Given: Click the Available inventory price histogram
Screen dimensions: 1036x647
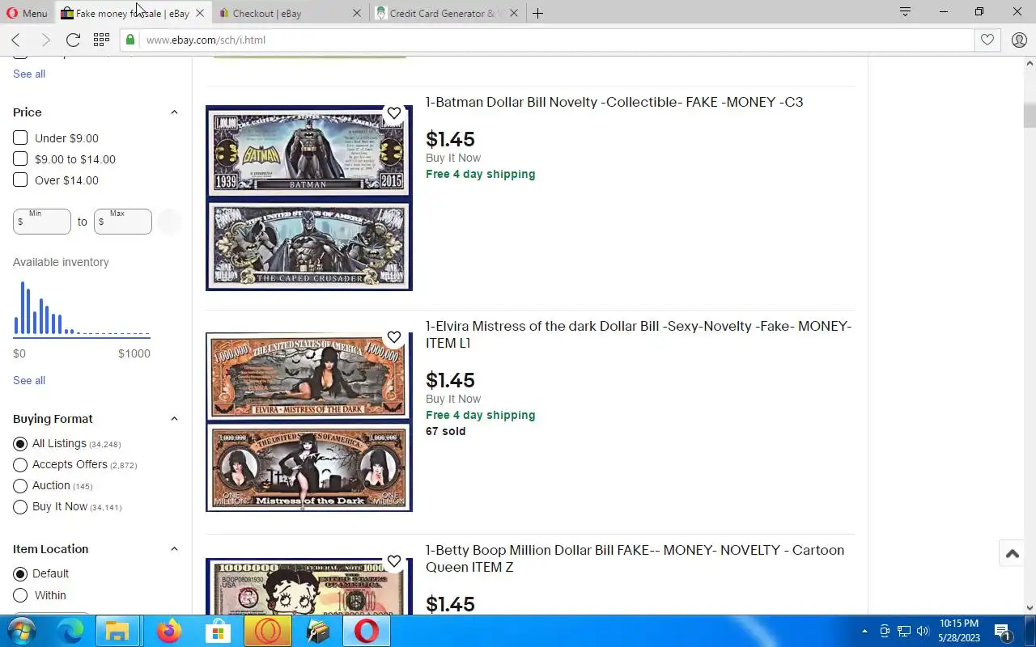Looking at the screenshot, I should tap(82, 308).
